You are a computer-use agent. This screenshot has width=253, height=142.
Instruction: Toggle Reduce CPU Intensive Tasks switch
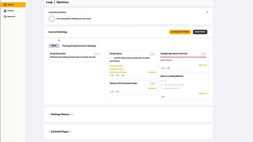click(x=152, y=84)
